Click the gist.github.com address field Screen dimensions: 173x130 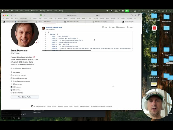tap(72, 15)
